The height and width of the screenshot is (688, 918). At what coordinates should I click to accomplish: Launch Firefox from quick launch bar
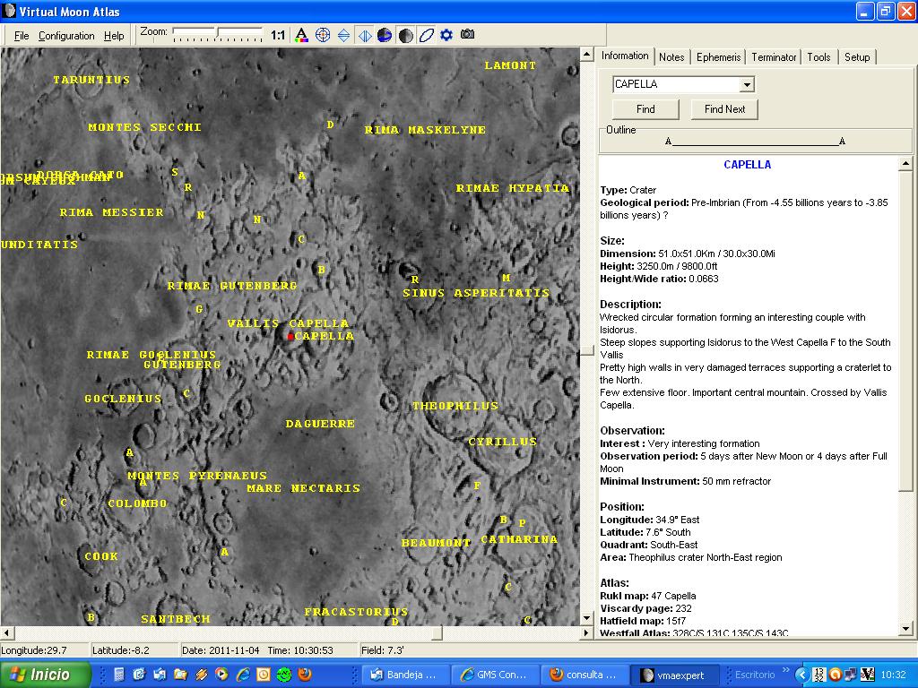(305, 675)
